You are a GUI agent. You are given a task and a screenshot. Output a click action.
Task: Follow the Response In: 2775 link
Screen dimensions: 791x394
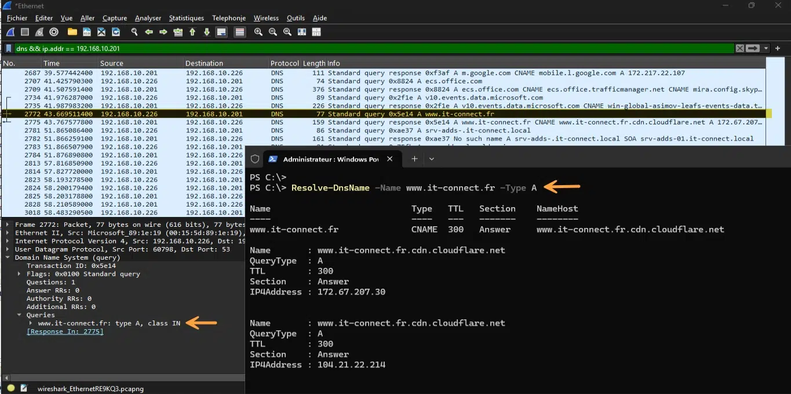tap(65, 332)
